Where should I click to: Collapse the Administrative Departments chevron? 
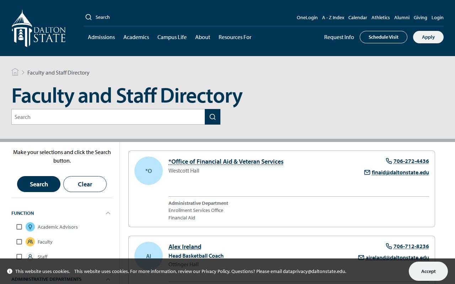(x=108, y=279)
